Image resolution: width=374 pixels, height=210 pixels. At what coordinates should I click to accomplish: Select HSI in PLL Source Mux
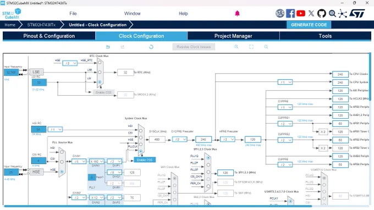pyautogui.click(x=62, y=152)
